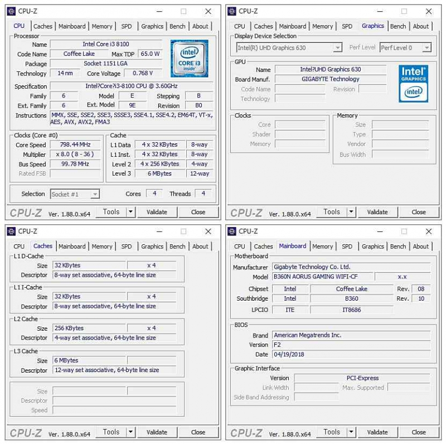Click the Close button in the Mainboard window
Image resolution: width=446 pixels, height=444 pixels.
(x=419, y=432)
